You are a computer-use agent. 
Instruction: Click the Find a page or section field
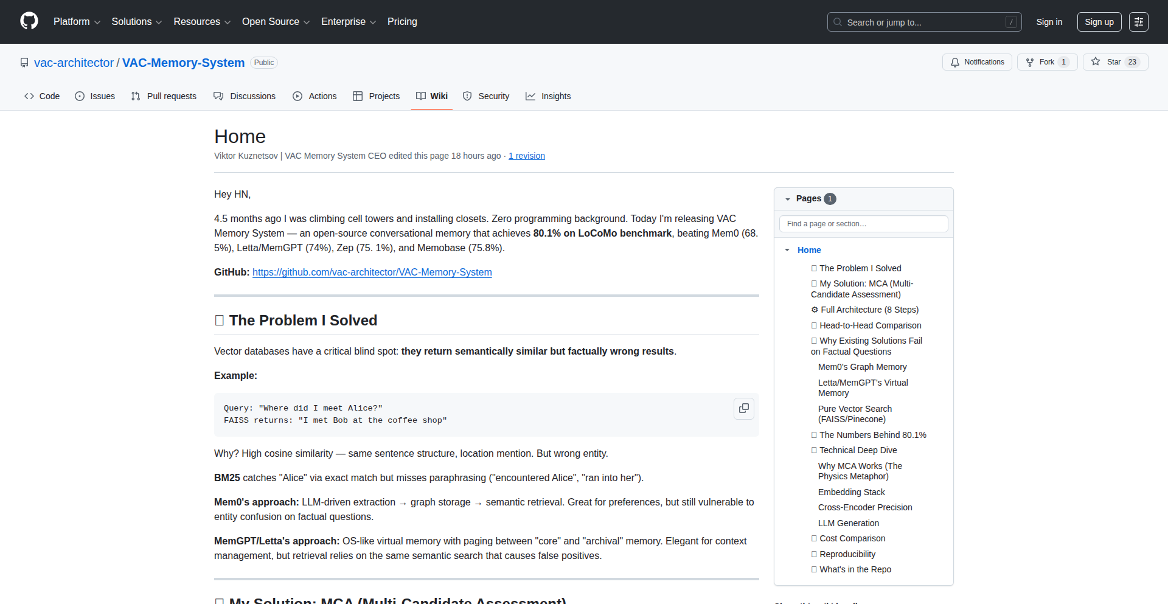pyautogui.click(x=864, y=224)
